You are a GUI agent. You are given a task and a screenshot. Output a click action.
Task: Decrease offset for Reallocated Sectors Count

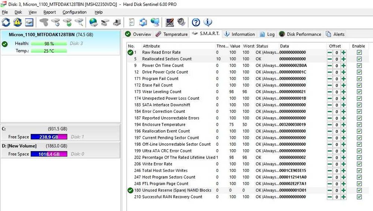pos(330,59)
